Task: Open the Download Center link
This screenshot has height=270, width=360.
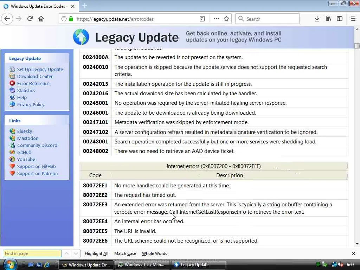Action: click(35, 76)
